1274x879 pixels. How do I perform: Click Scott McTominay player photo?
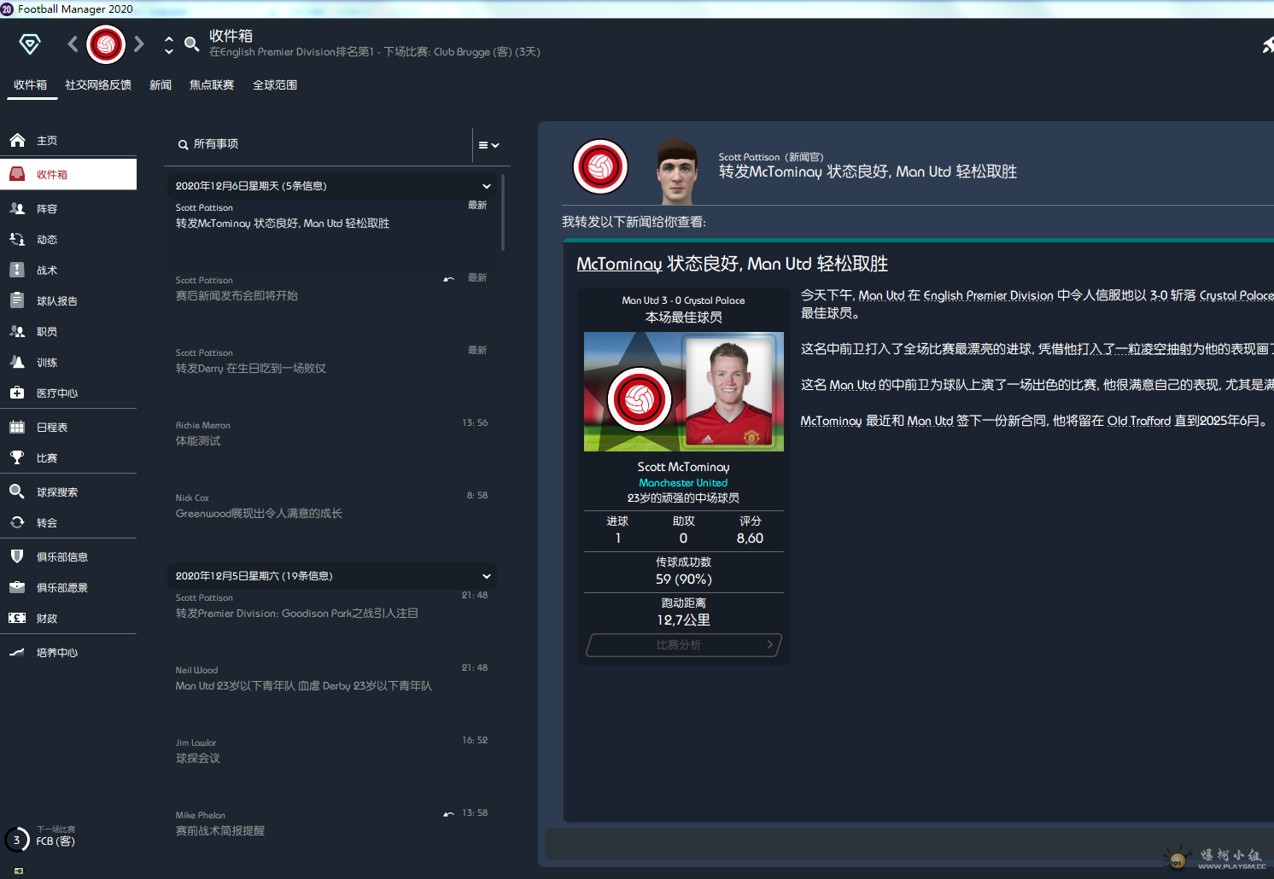(x=728, y=391)
